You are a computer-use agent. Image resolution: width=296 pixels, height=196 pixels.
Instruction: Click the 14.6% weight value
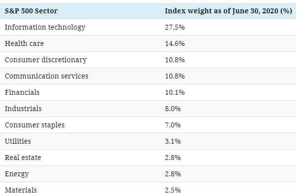[175, 43]
